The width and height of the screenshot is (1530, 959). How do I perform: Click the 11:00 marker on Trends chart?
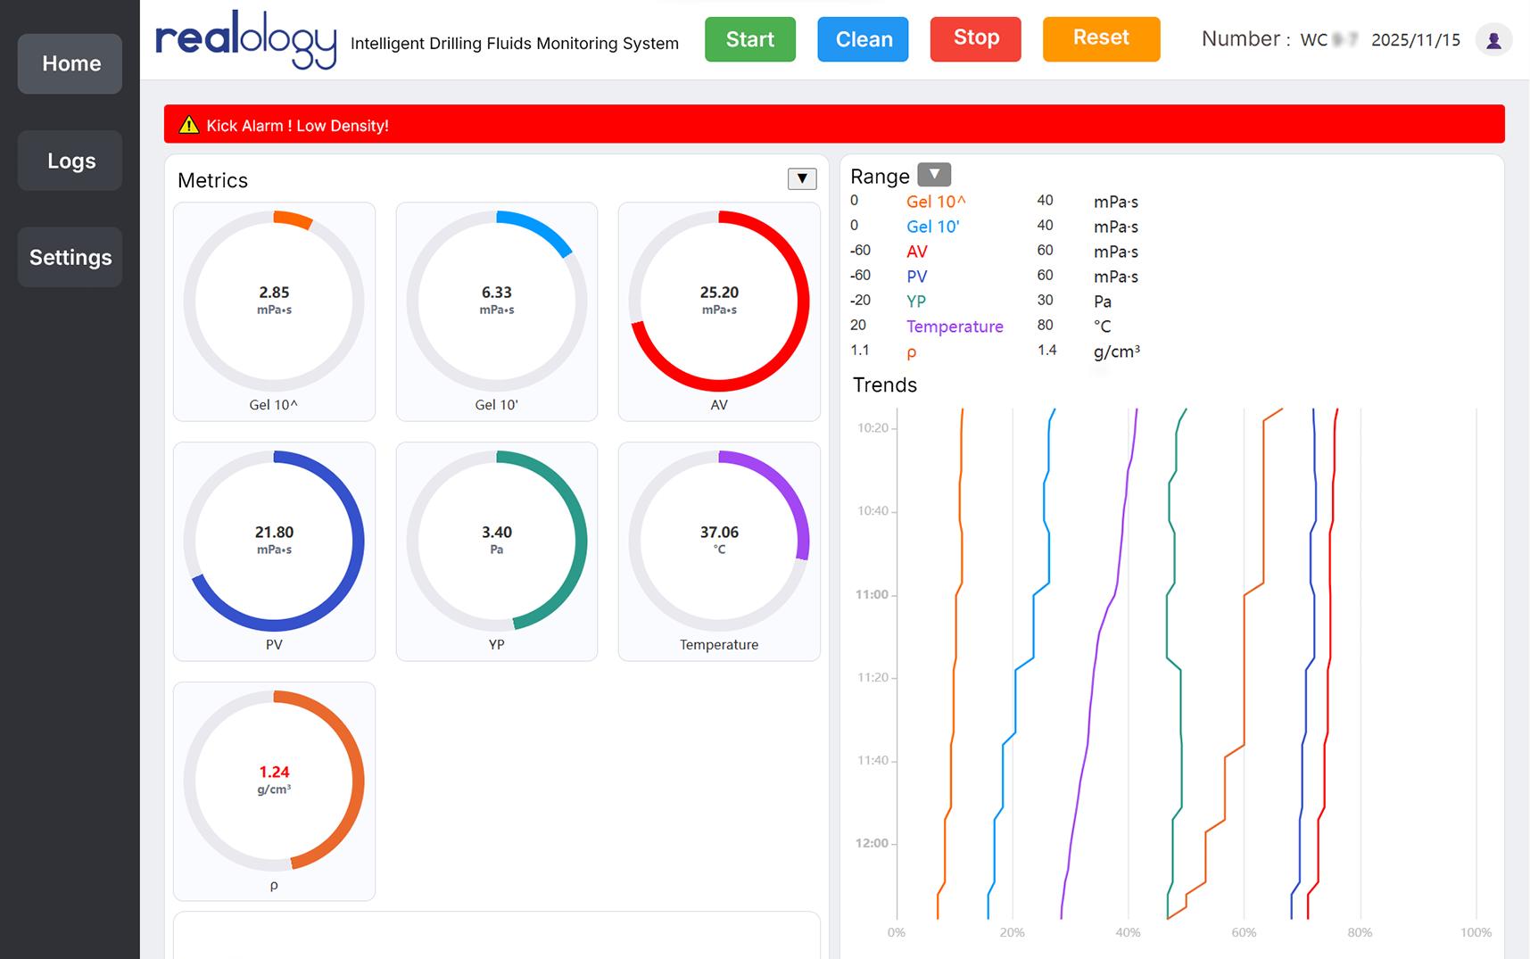pos(873,595)
